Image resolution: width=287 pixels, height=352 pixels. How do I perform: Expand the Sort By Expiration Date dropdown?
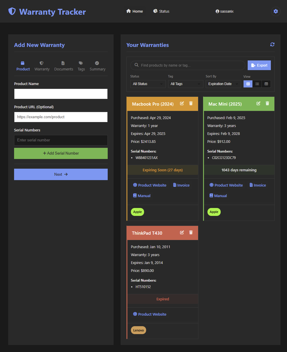click(223, 84)
